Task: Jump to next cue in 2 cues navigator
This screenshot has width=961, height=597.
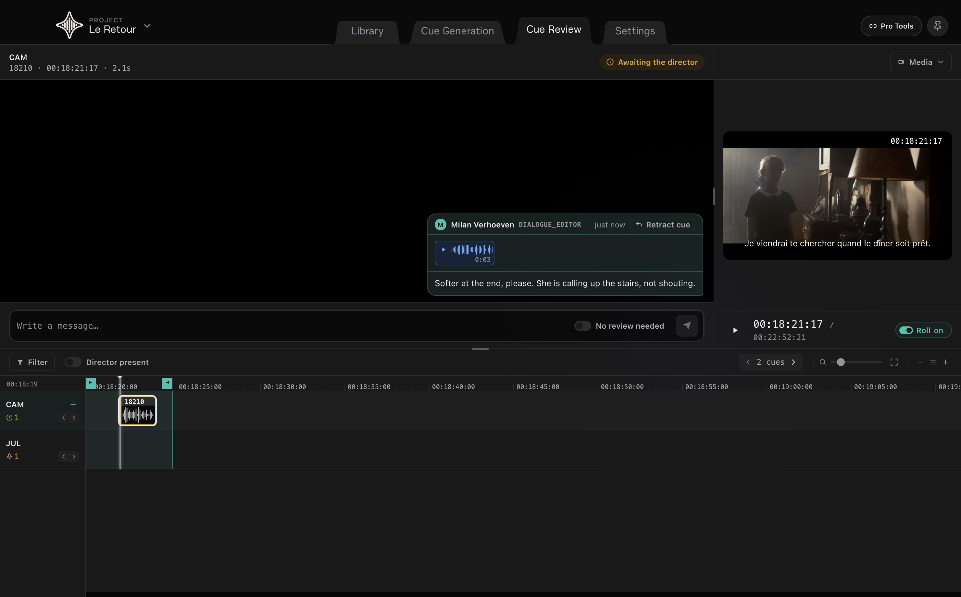Action: coord(793,362)
